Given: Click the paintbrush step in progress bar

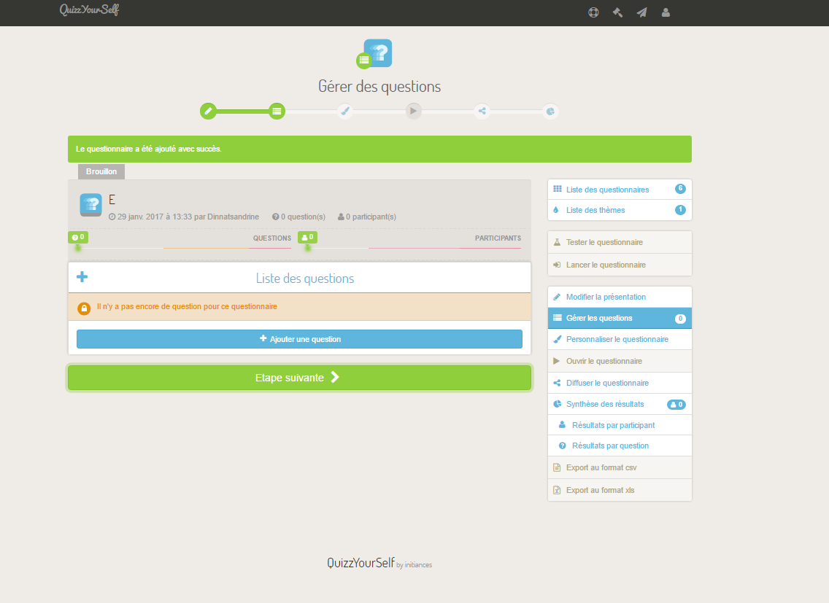Looking at the screenshot, I should (x=345, y=111).
